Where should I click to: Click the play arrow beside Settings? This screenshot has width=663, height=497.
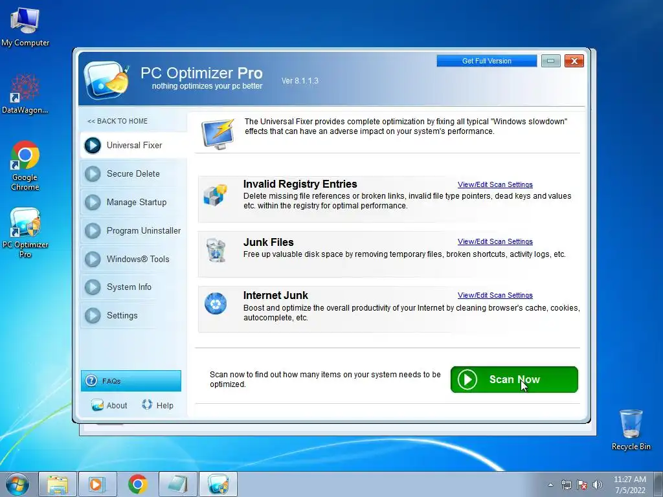point(93,315)
